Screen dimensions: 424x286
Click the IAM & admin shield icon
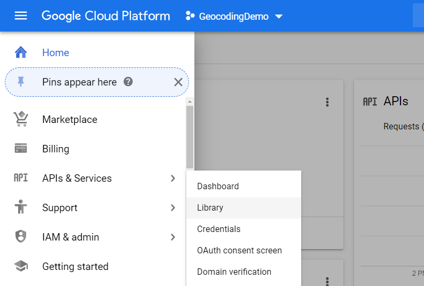pos(21,237)
